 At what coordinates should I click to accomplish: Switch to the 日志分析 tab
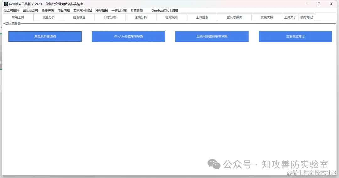coord(110,17)
